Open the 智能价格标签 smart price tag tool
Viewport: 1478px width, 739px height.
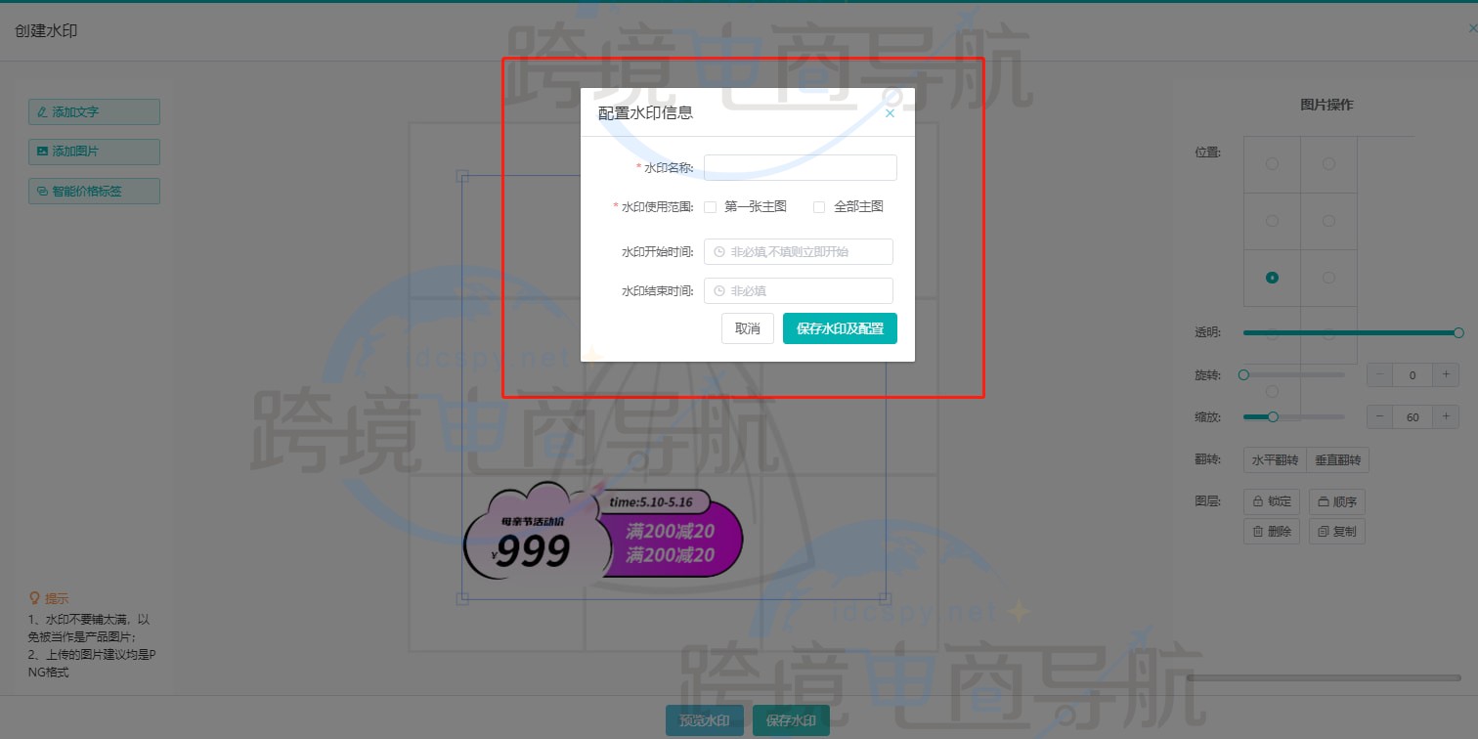click(x=93, y=191)
